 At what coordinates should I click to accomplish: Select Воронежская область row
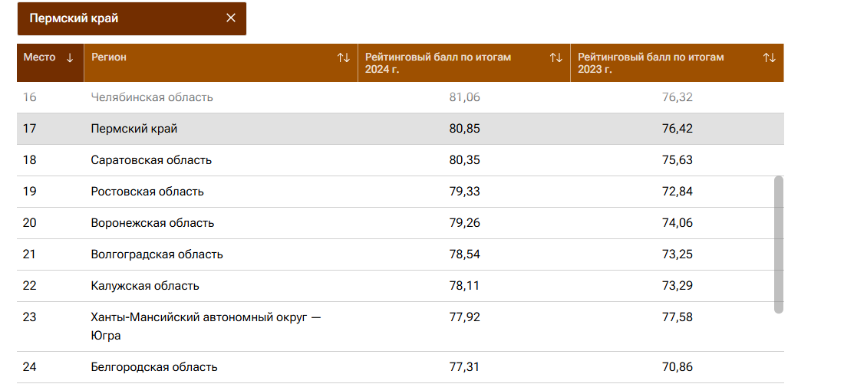(x=153, y=223)
